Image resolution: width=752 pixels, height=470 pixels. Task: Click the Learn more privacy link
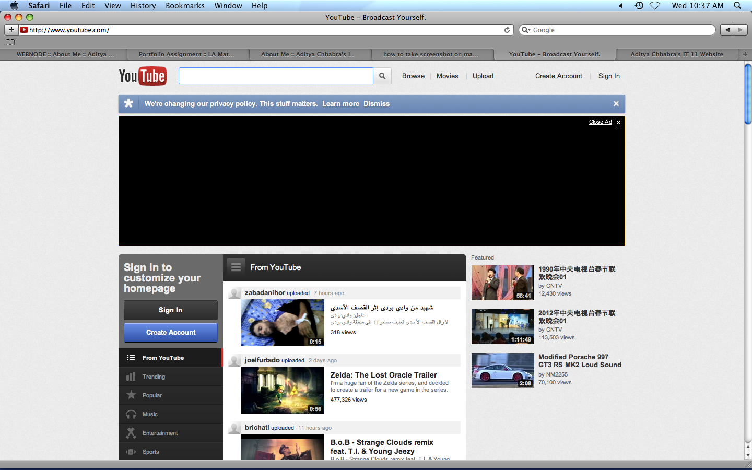click(x=340, y=104)
